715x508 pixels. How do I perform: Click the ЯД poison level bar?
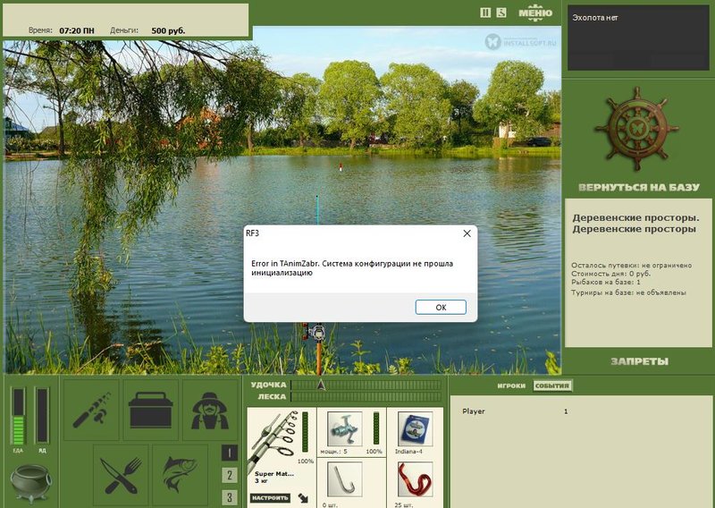(42, 415)
